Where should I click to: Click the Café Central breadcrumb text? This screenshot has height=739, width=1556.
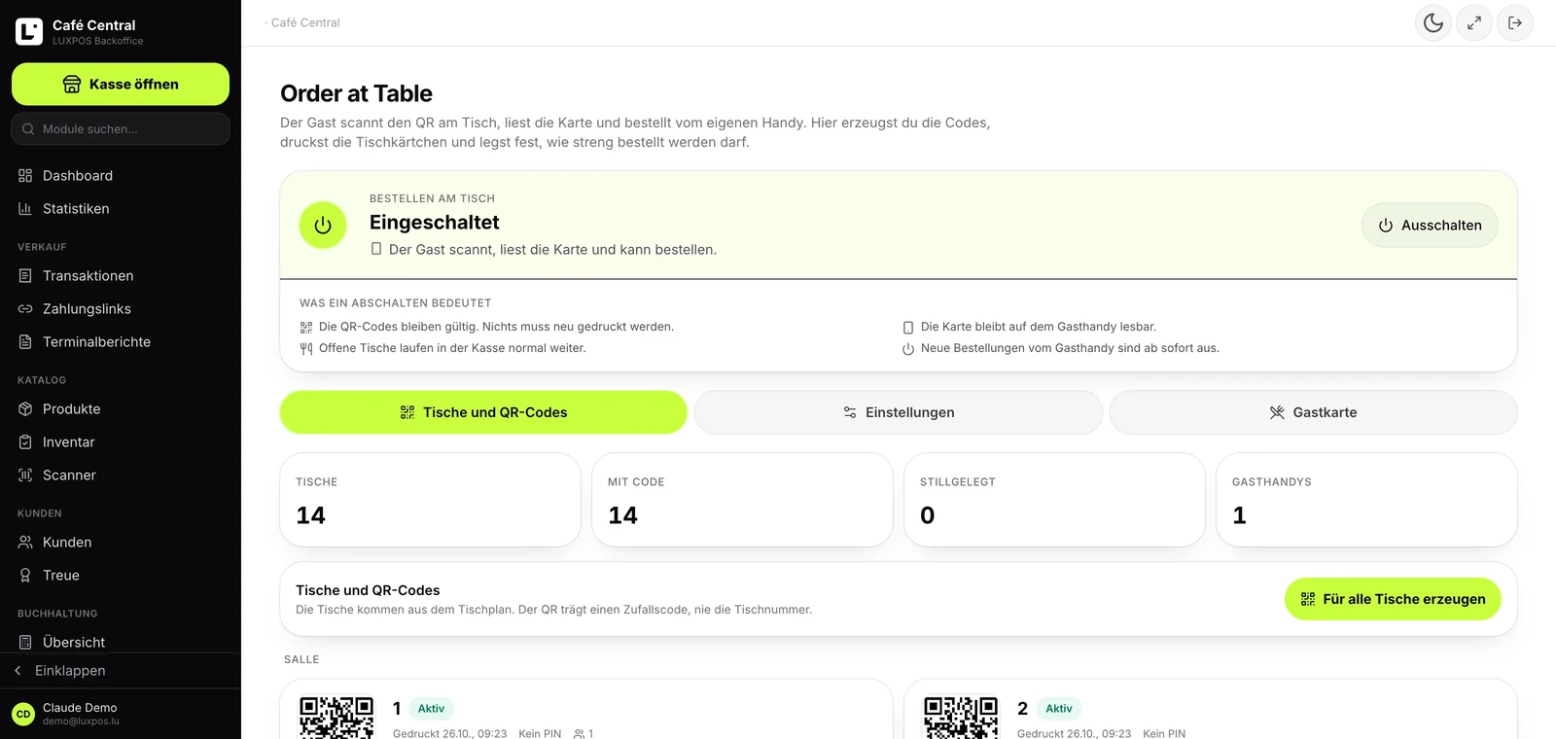[305, 22]
